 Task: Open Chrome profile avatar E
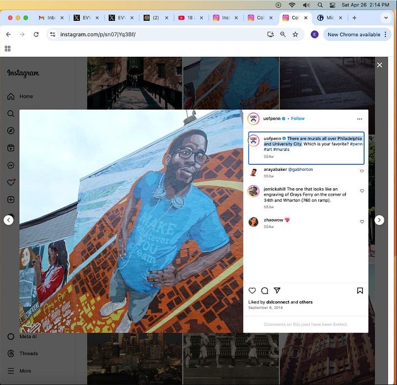coord(314,34)
